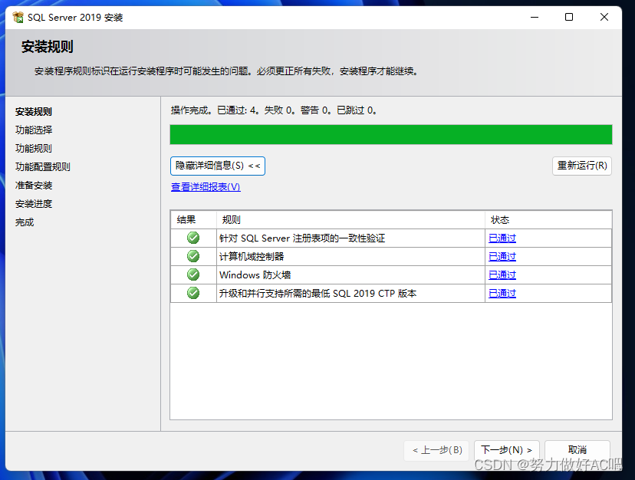The height and width of the screenshot is (480, 635).
Task: Open 已通过 status link for 计算机域控制器
Action: pos(502,256)
